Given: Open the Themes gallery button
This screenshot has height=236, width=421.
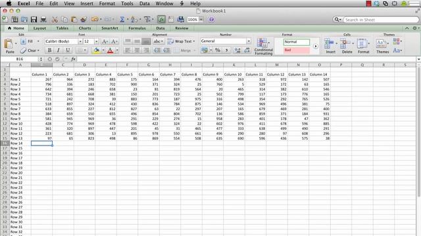Looking at the screenshot, I should [x=382, y=46].
